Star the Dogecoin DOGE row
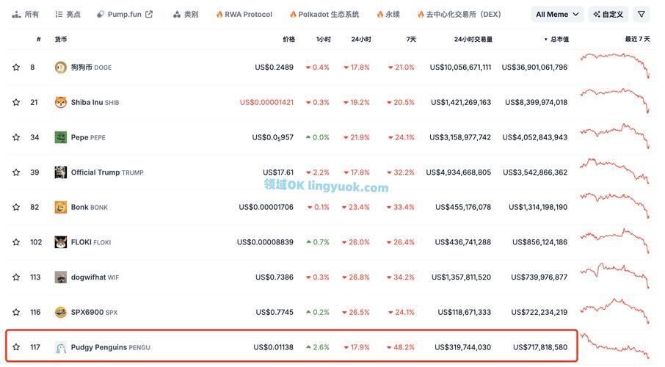 click(x=16, y=67)
